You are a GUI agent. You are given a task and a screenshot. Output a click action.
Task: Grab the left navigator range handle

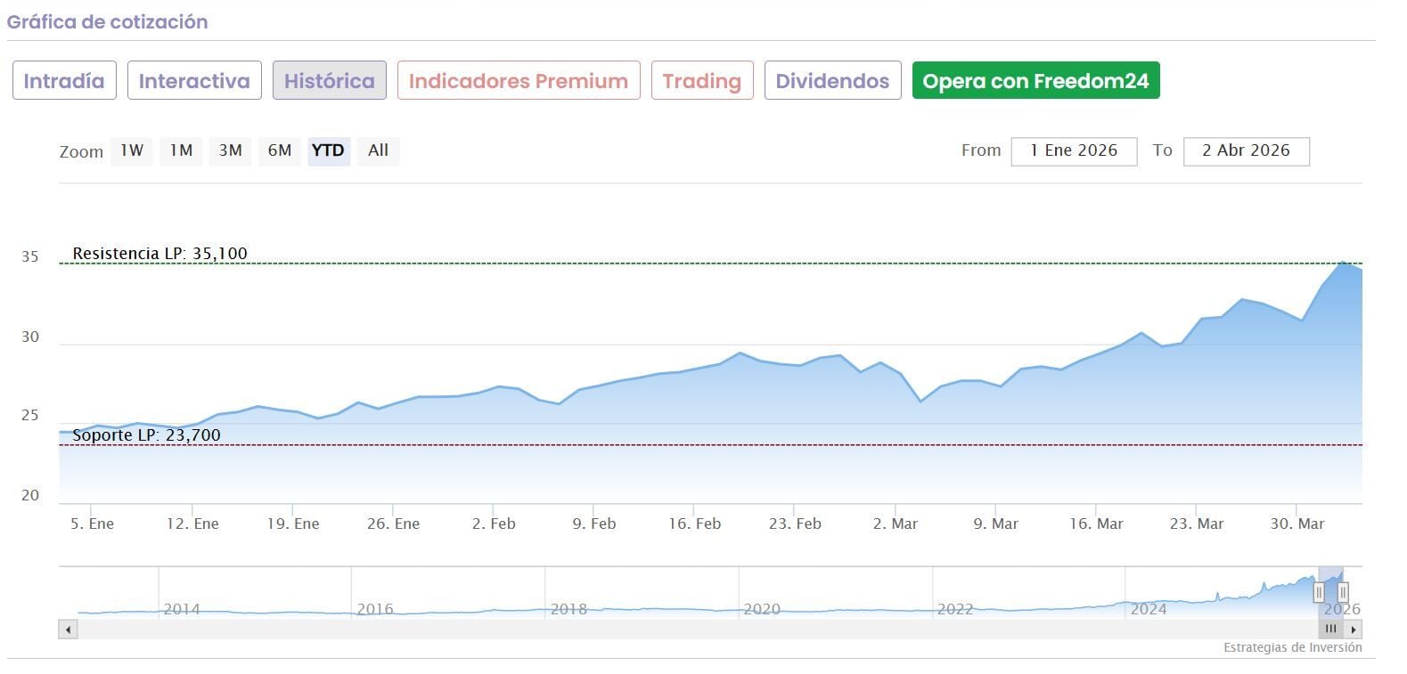pos(1319,592)
